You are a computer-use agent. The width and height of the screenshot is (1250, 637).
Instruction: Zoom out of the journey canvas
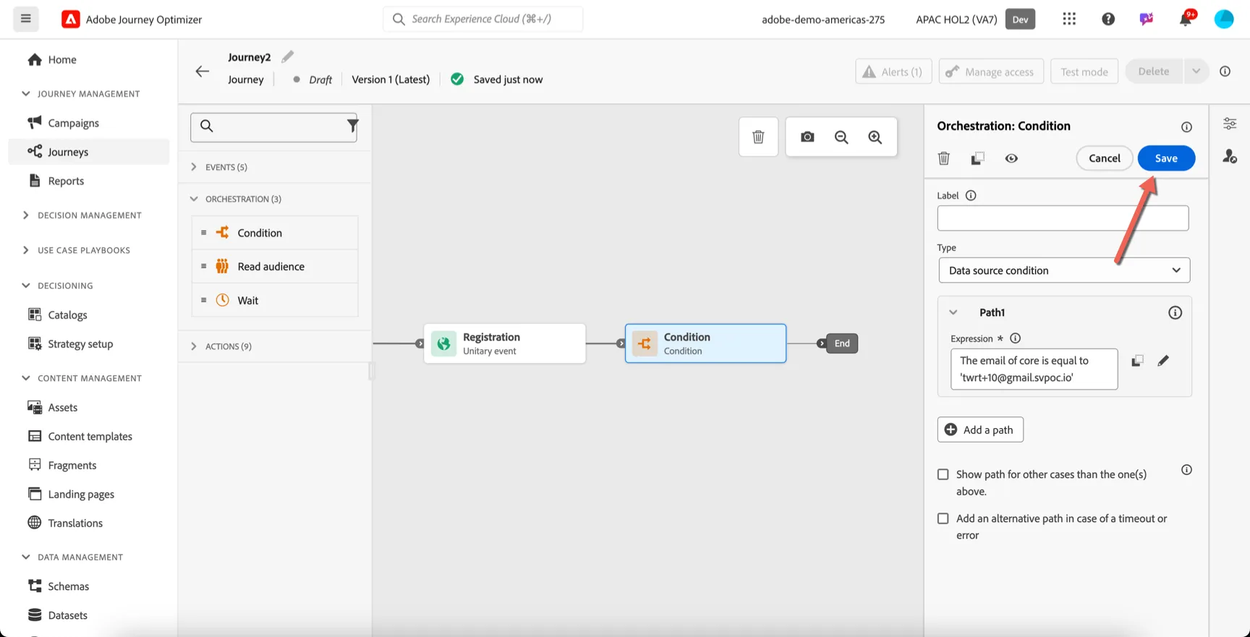[841, 137]
